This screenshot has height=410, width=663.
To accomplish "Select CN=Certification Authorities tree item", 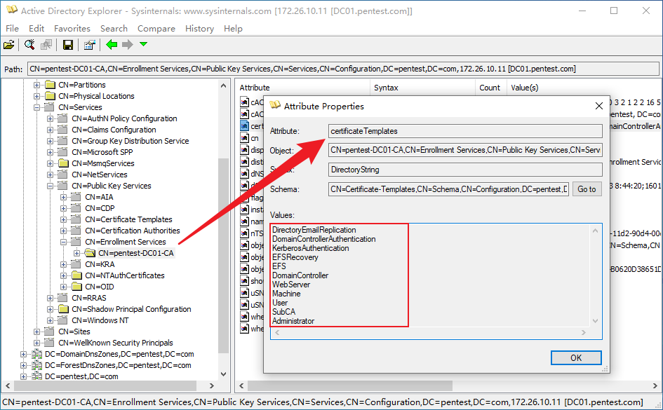I will tap(133, 231).
